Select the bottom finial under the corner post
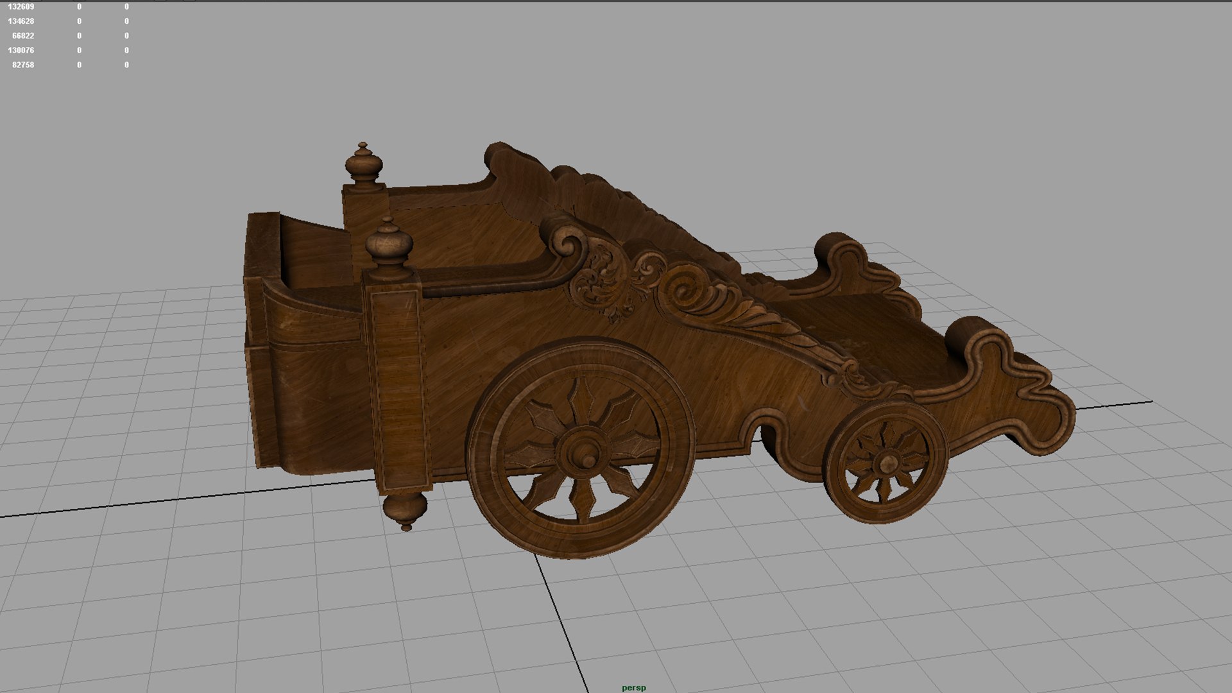 click(x=406, y=511)
